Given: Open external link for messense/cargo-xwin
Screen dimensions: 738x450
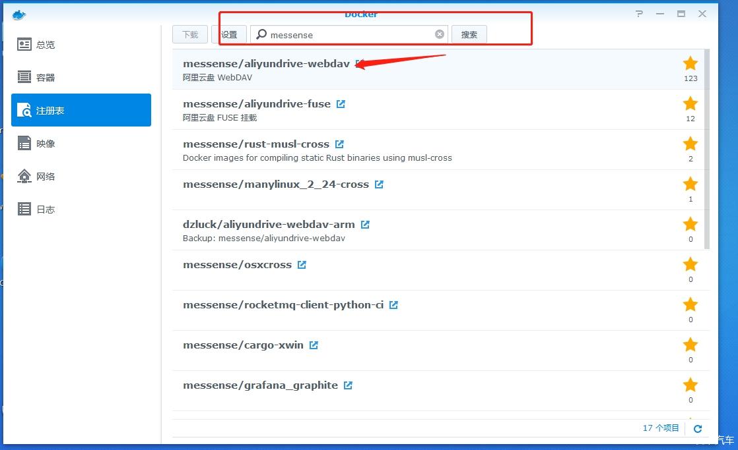Looking at the screenshot, I should [314, 345].
